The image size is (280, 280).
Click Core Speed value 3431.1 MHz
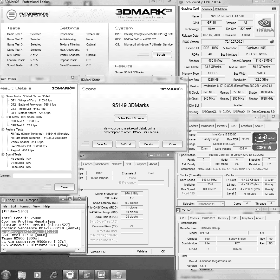click(x=209, y=180)
